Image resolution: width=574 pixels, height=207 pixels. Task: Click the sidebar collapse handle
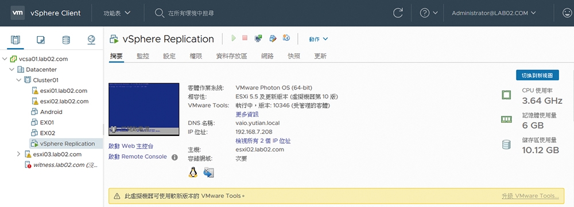pos(103,130)
